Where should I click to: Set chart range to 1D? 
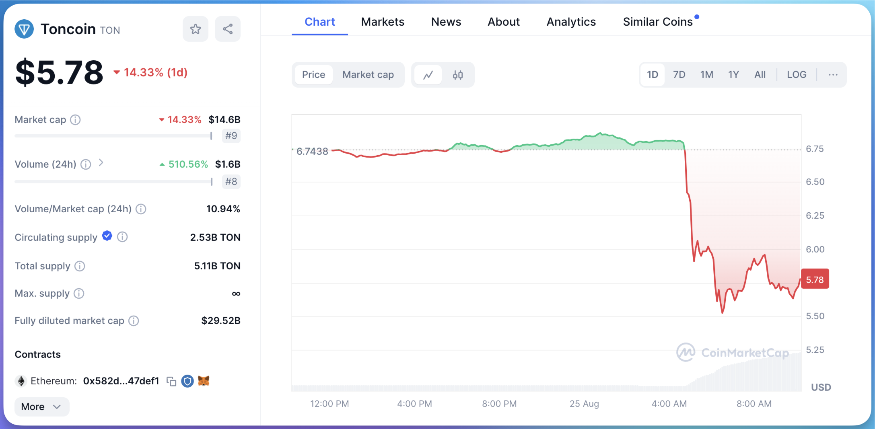[x=653, y=75]
